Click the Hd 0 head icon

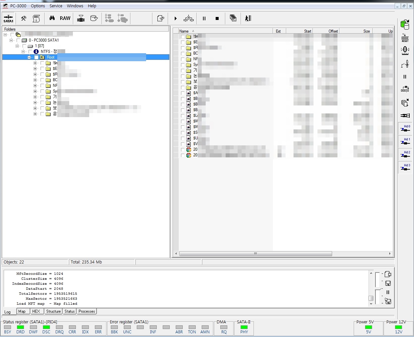pyautogui.click(x=405, y=128)
